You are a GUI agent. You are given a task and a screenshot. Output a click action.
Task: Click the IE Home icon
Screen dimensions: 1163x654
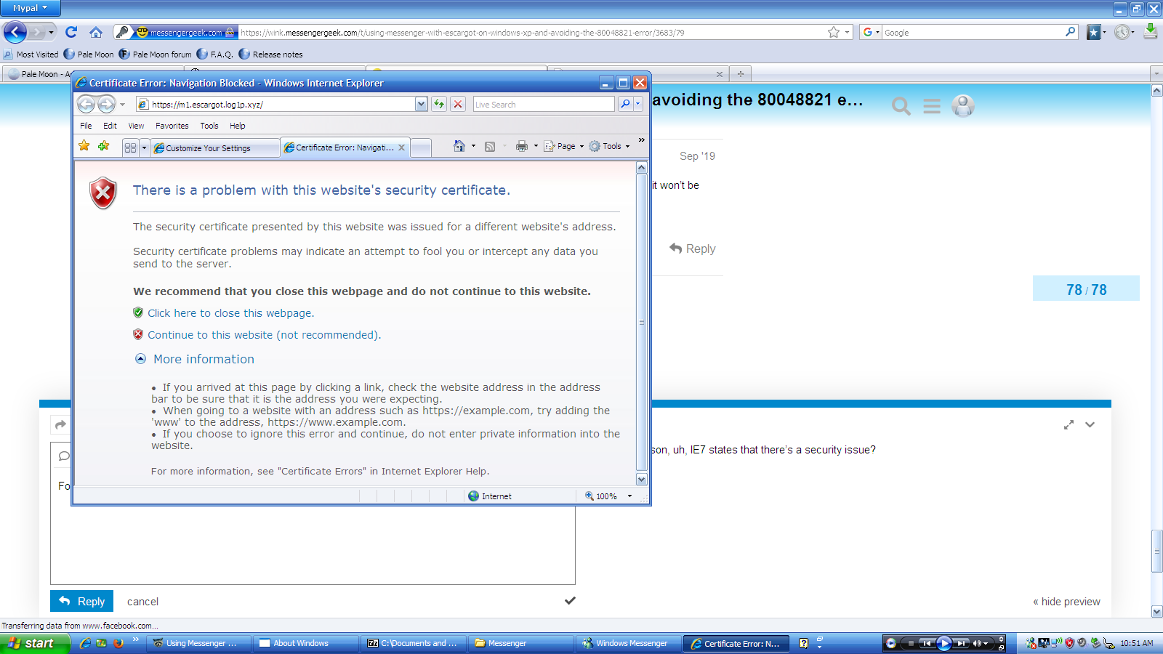(x=459, y=146)
